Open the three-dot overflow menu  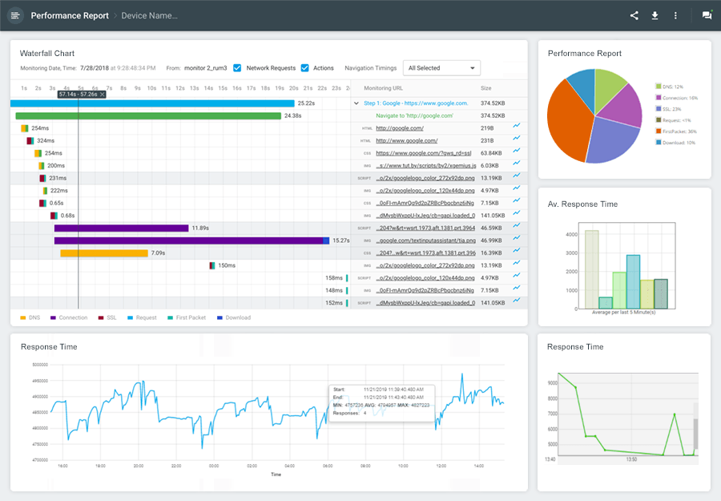tap(675, 15)
